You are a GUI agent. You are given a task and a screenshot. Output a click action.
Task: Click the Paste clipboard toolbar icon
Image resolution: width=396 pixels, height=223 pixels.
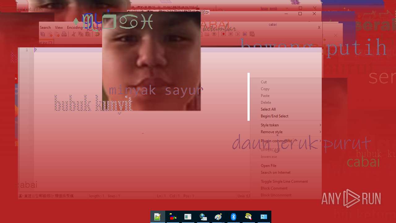tap(88, 34)
